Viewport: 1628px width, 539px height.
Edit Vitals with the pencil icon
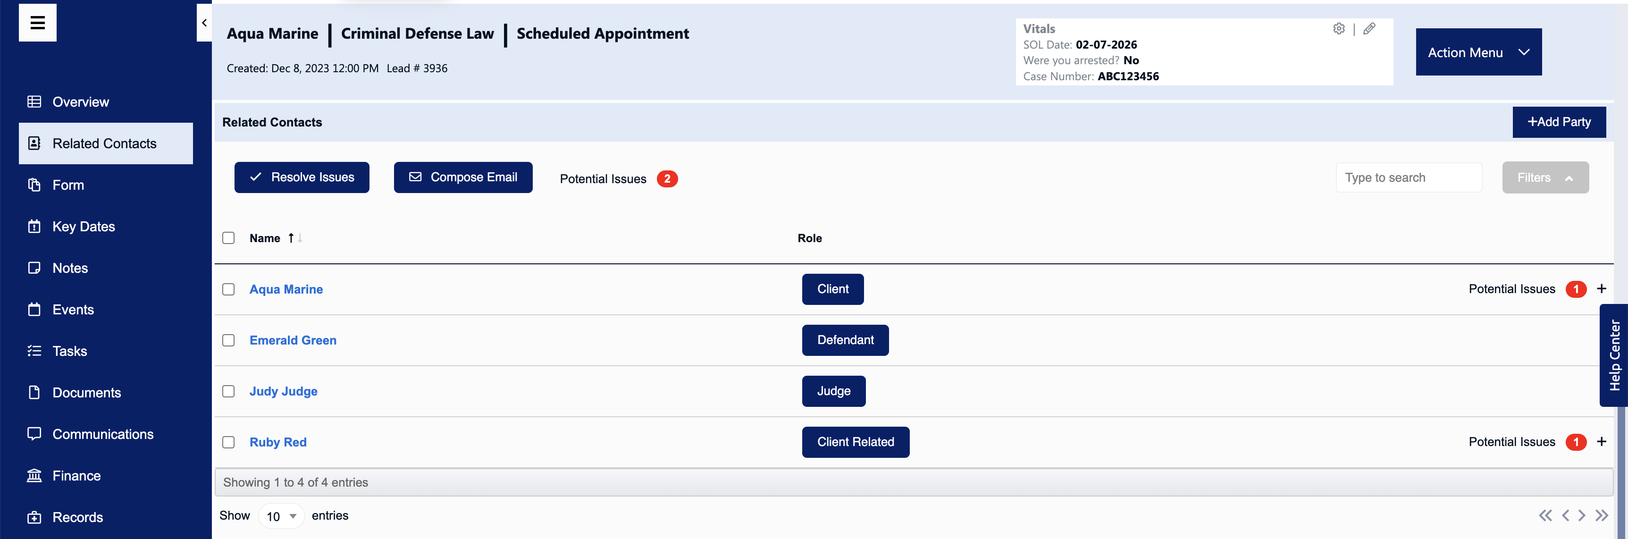click(x=1369, y=28)
